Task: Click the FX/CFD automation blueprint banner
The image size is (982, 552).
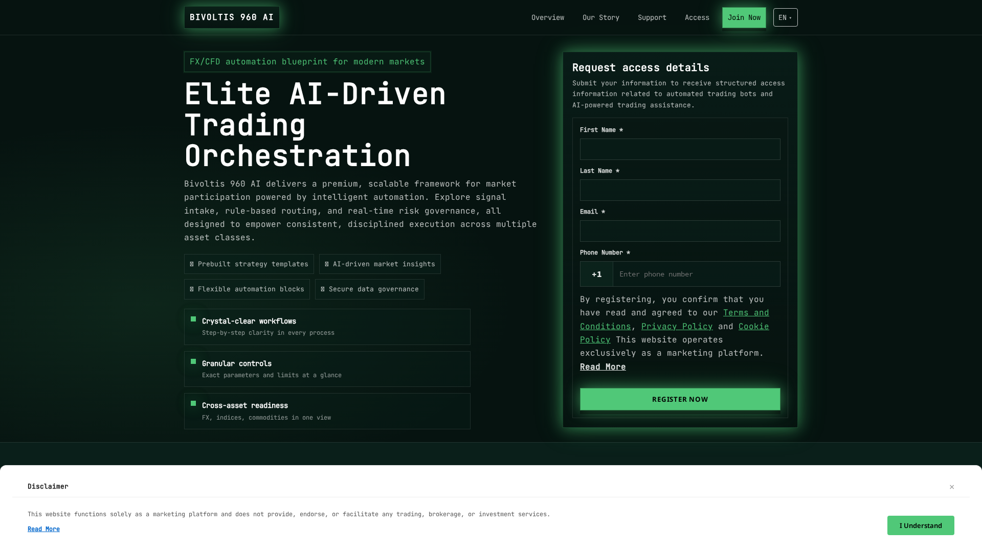Action: (307, 61)
